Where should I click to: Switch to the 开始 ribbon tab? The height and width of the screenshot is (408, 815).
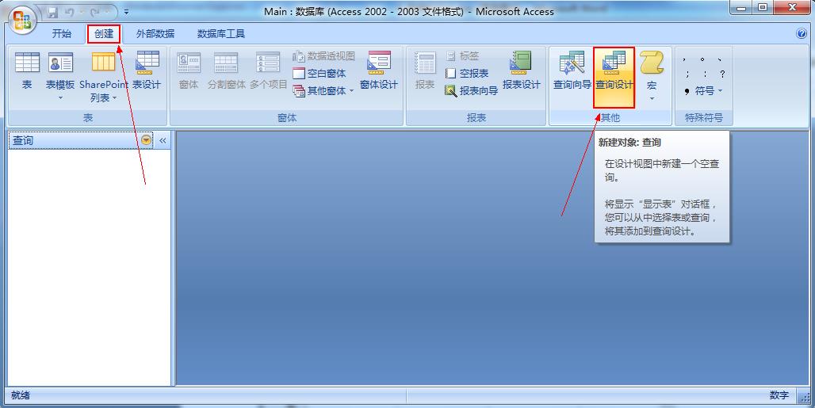pos(61,34)
